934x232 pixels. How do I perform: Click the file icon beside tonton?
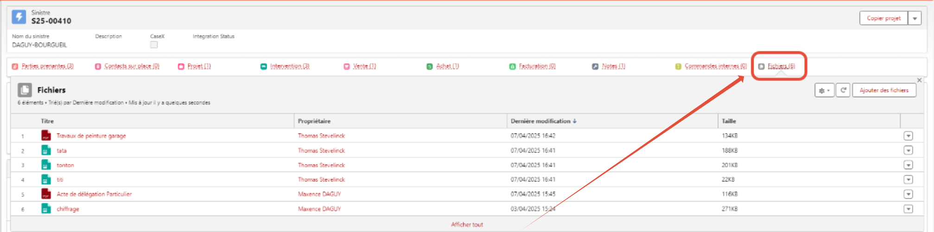pyautogui.click(x=46, y=165)
